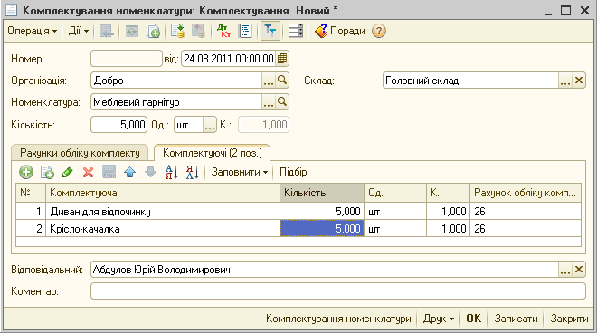
Task: Open Поради tips
Action: pyautogui.click(x=339, y=31)
